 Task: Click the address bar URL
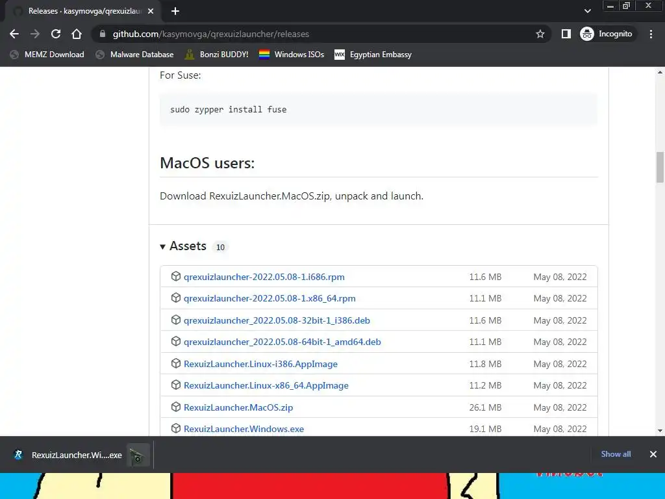click(x=211, y=34)
